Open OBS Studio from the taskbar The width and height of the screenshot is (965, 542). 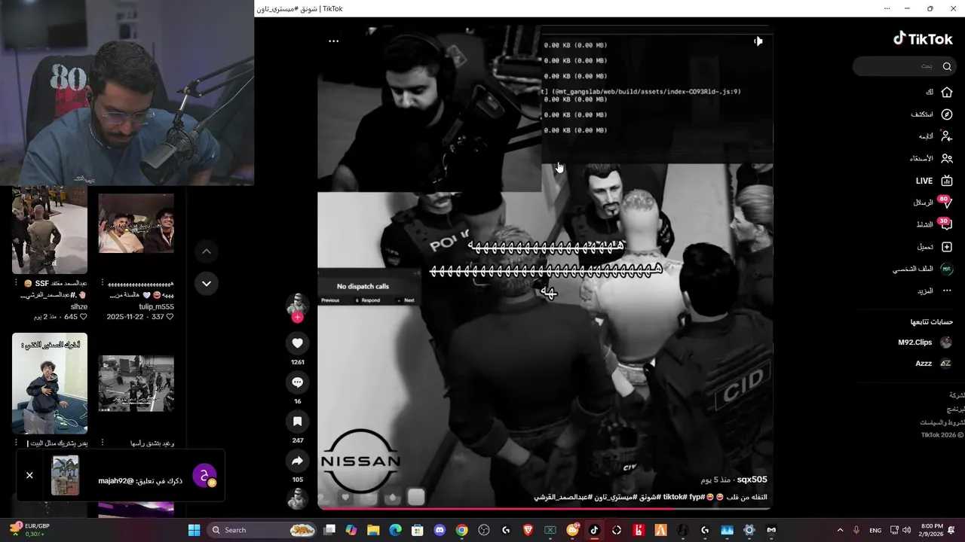pyautogui.click(x=484, y=530)
